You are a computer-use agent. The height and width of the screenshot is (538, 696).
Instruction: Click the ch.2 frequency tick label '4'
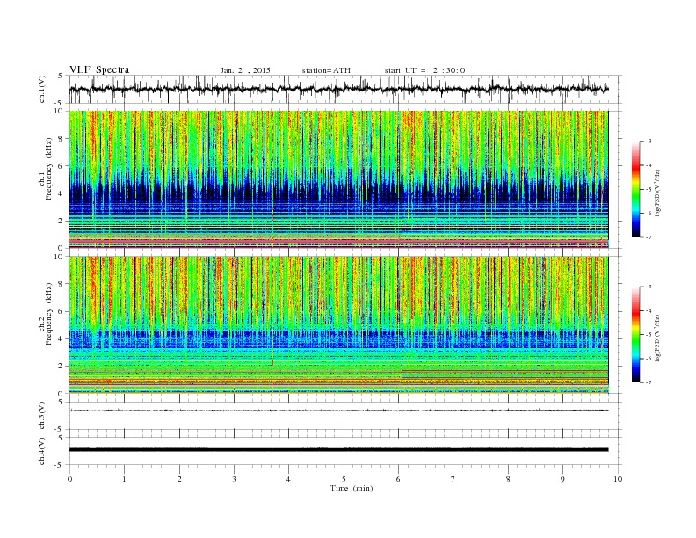tap(62, 339)
